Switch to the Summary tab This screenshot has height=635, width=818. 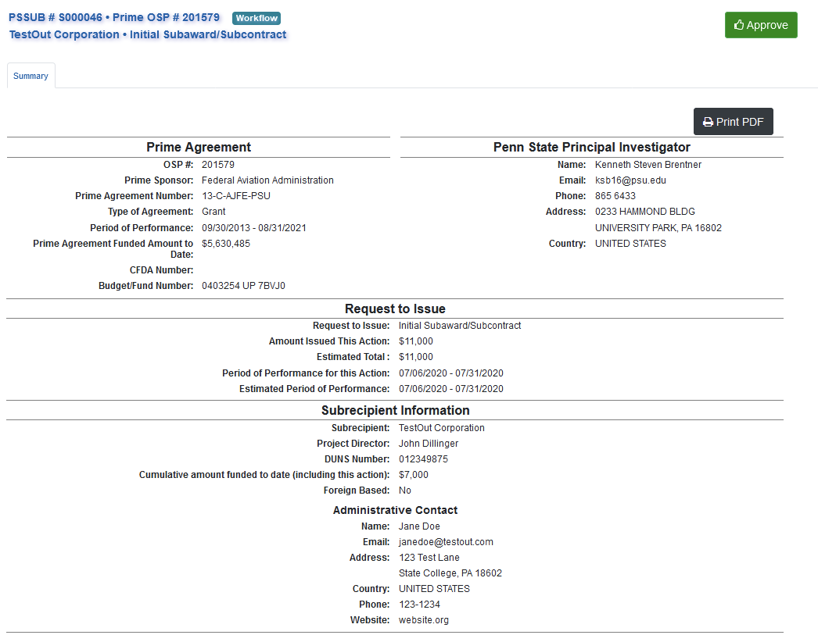click(30, 75)
